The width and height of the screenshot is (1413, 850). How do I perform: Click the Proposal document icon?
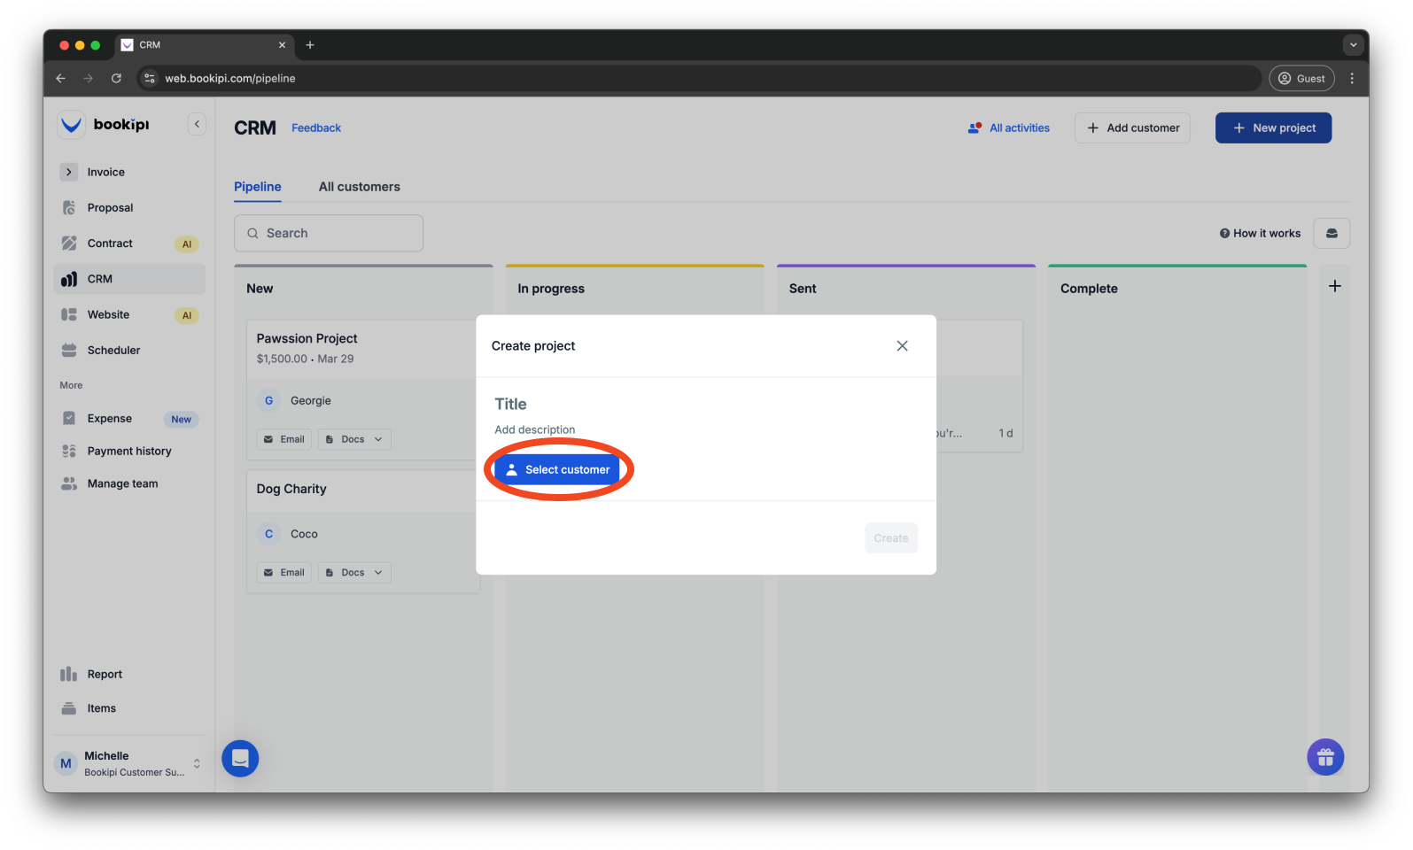point(69,208)
